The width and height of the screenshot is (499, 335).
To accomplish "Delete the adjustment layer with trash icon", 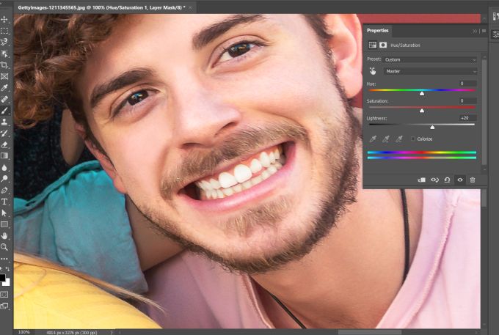I will 473,180.
